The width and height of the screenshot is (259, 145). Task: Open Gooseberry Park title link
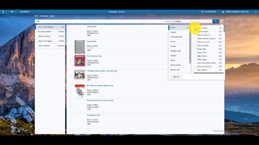[93, 115]
